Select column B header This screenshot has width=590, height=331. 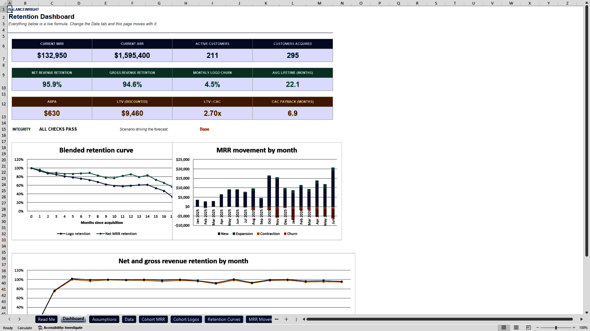25,3
